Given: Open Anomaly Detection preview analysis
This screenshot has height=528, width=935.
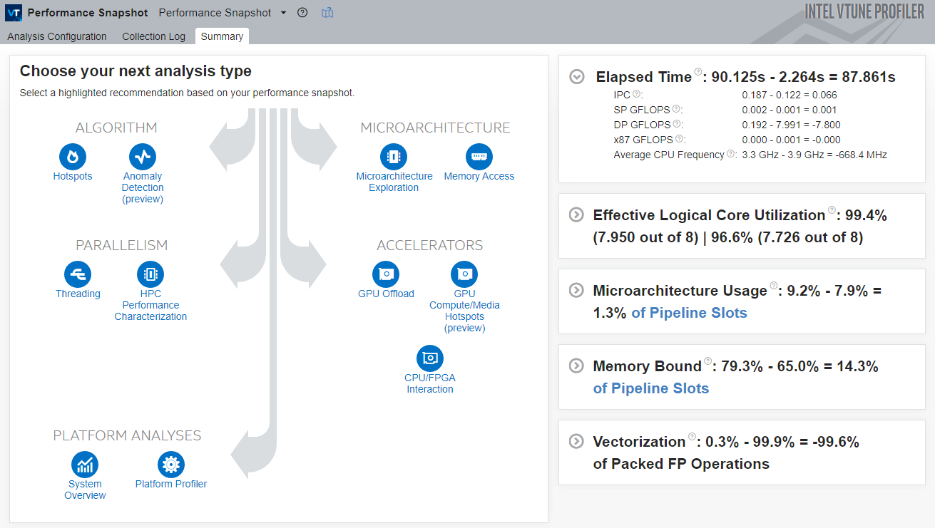Looking at the screenshot, I should [x=143, y=157].
